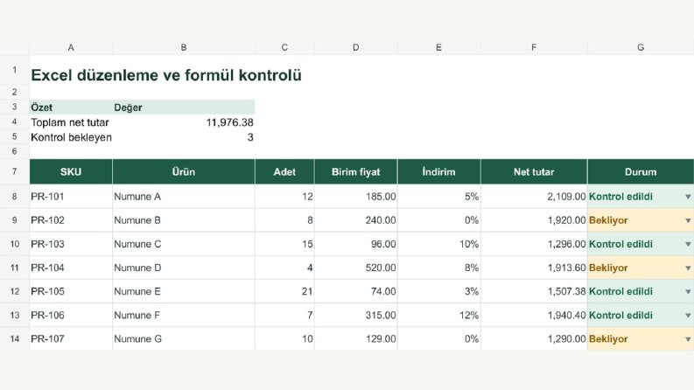Image resolution: width=694 pixels, height=390 pixels.
Task: Open the Durum dropdown for PR-107
Action: point(688,339)
